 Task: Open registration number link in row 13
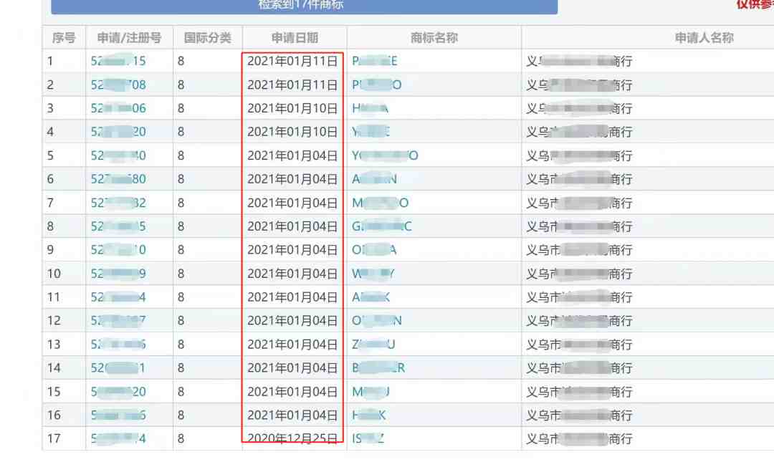click(x=118, y=345)
